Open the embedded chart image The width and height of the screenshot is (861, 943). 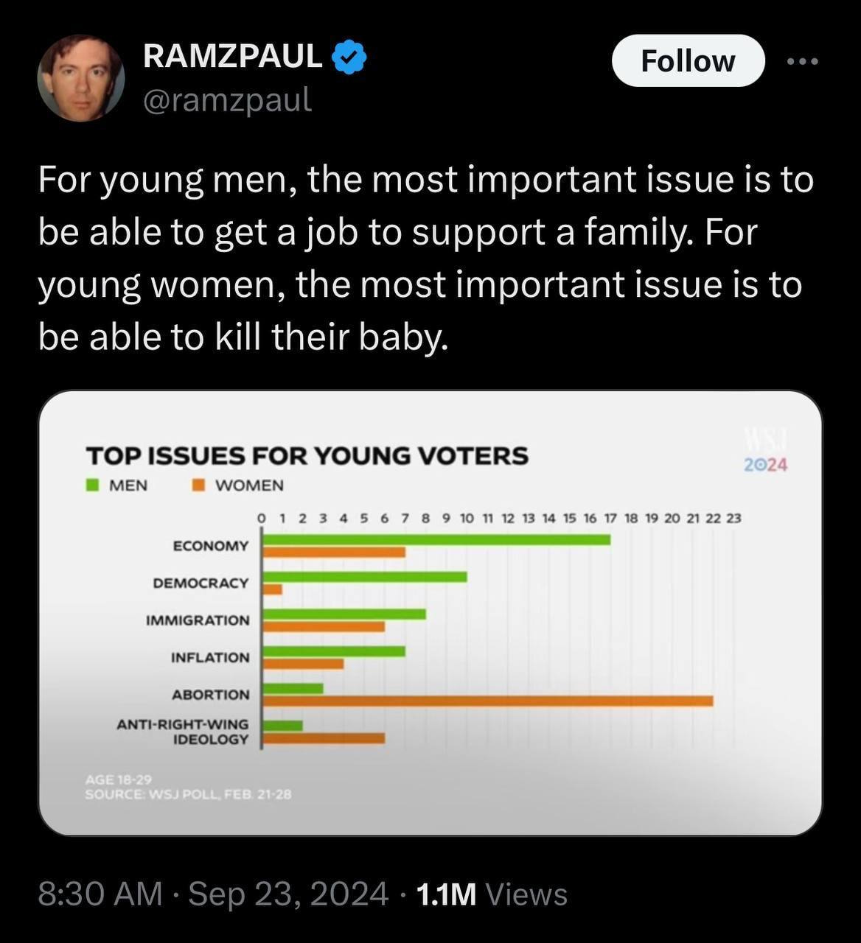pos(430,613)
